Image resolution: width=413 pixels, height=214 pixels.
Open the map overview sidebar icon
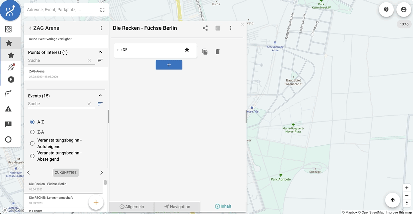coord(9,29)
